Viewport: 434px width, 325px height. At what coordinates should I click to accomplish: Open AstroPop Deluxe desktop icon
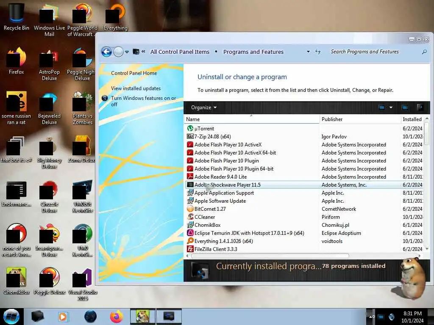(49, 64)
